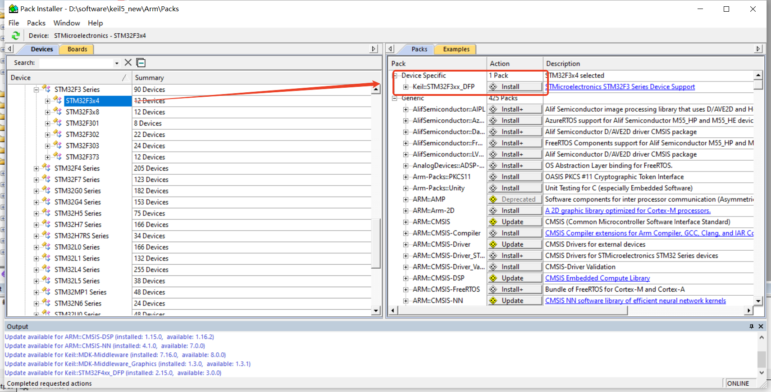Expand the ARM::CMSIS pack node
Screen dimensions: 771x392
tap(406, 222)
